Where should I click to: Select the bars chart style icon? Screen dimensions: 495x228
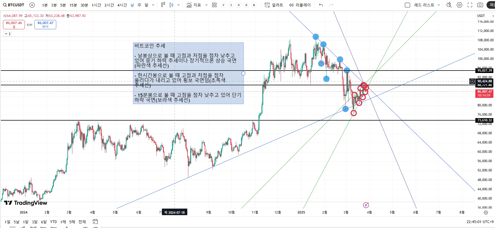[x=163, y=5]
